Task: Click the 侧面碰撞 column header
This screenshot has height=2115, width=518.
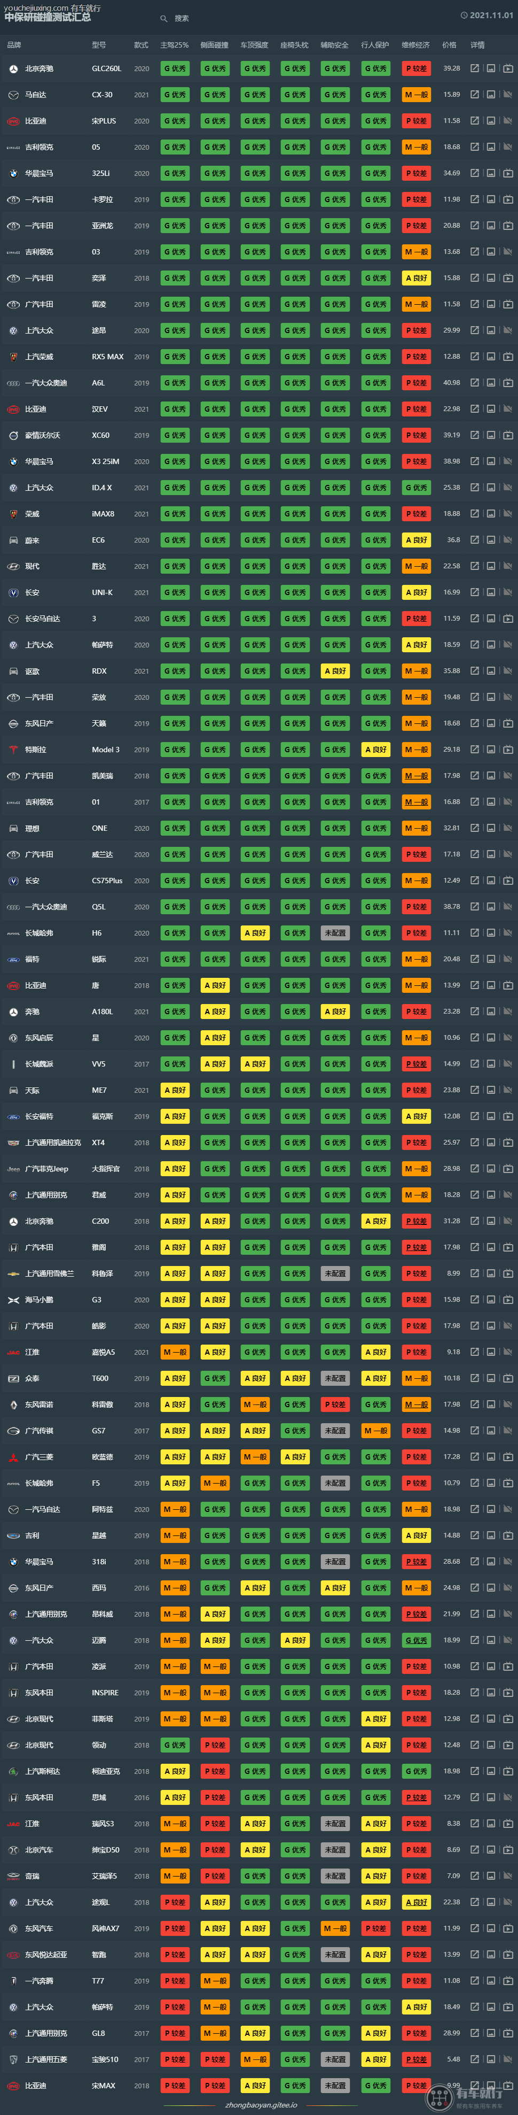Action: pyautogui.click(x=215, y=45)
